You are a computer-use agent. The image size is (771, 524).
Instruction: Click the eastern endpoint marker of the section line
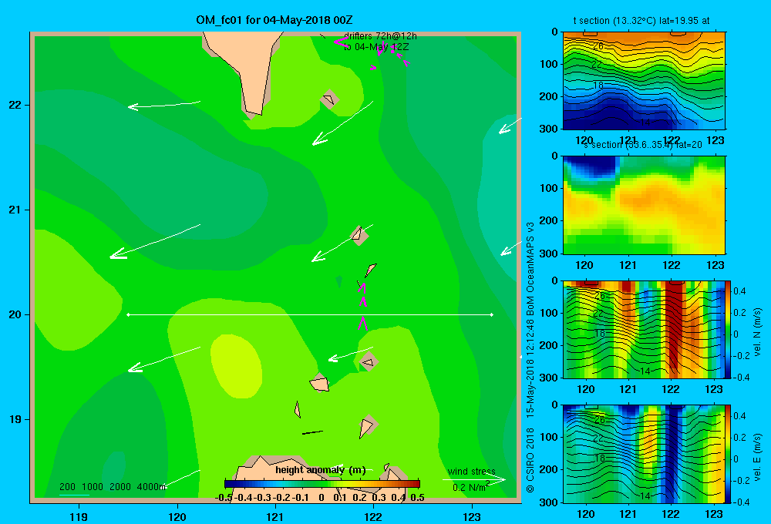[x=492, y=314]
